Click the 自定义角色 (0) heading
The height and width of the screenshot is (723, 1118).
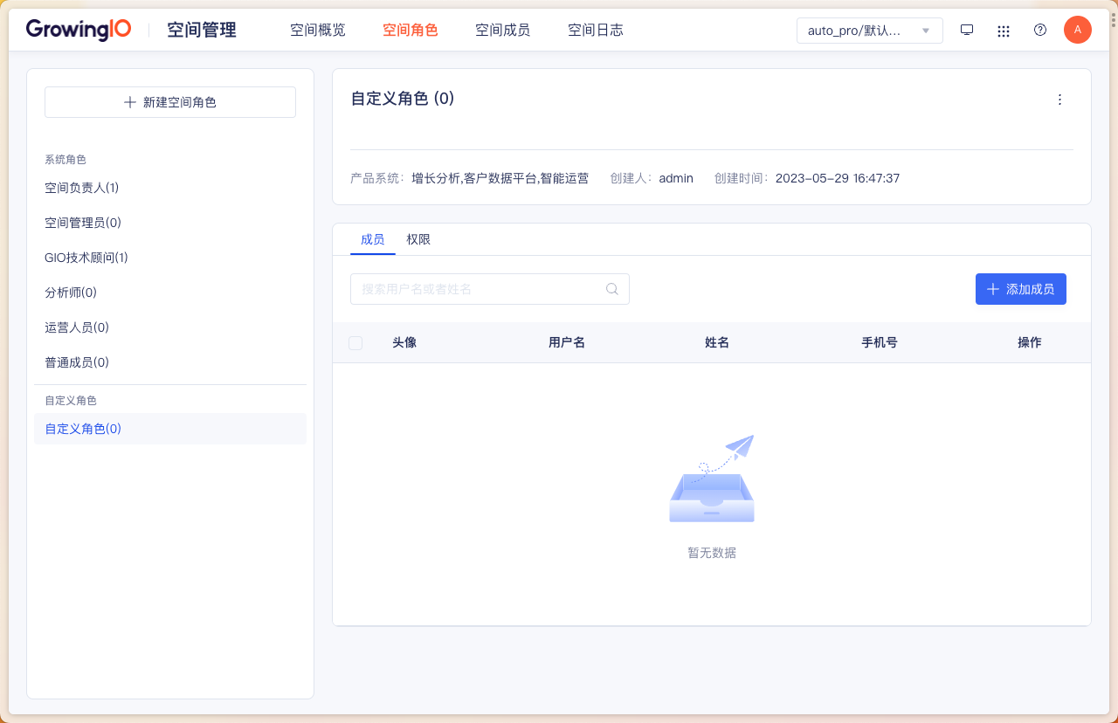[403, 99]
